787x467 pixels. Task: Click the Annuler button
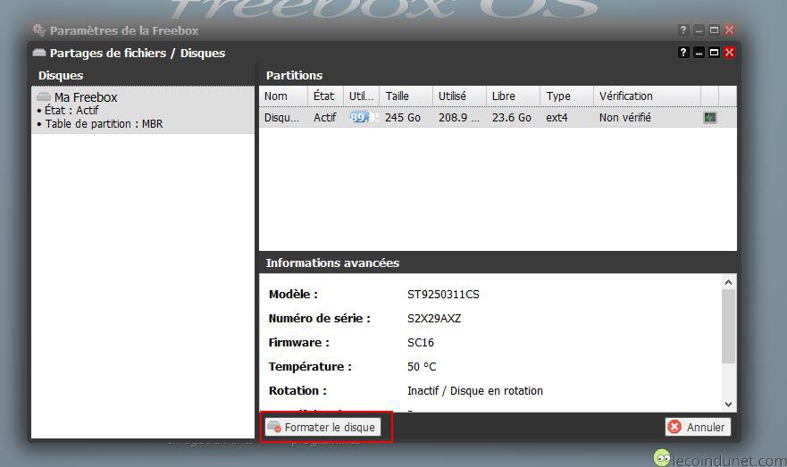tap(698, 427)
